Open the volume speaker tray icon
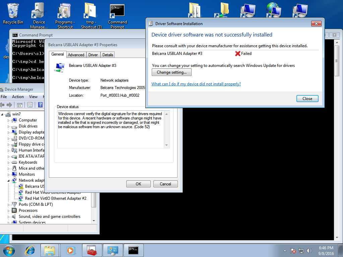343x257 pixels. (x=309, y=251)
